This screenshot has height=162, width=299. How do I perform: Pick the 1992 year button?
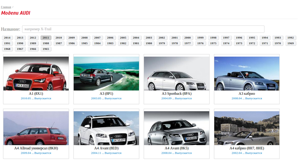pos(290,38)
